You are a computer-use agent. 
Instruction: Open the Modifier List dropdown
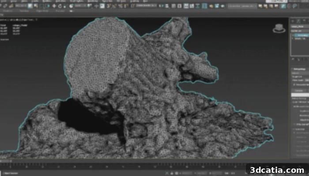click(300, 31)
